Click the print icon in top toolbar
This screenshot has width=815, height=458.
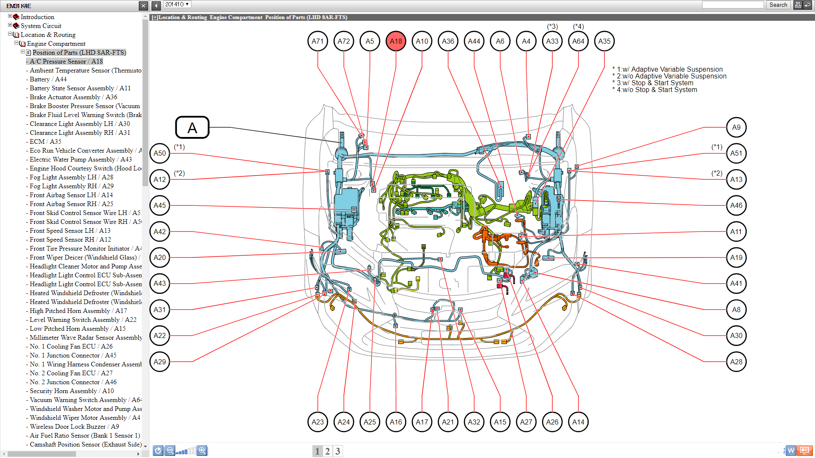[x=798, y=5]
